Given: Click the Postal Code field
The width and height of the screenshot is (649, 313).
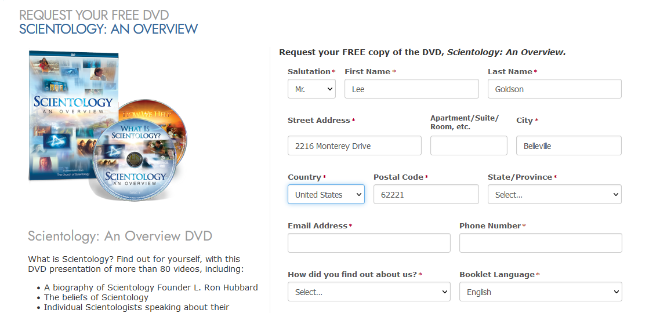Looking at the screenshot, I should tap(426, 195).
